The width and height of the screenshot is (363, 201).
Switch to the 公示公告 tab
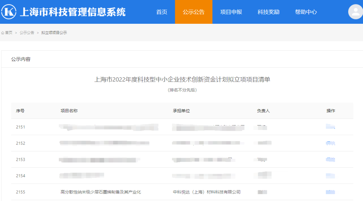[193, 12]
